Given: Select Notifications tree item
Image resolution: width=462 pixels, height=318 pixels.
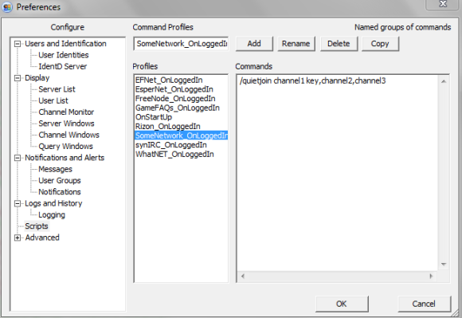Looking at the screenshot, I should coord(60,192).
